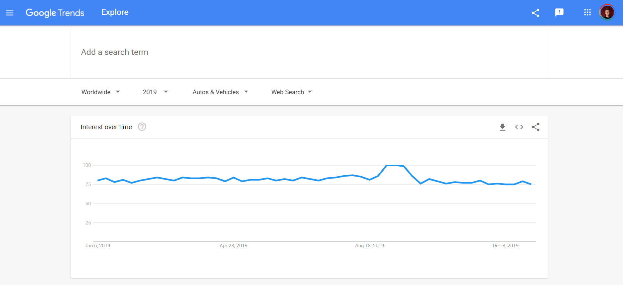The width and height of the screenshot is (623, 285).
Task: Click the Google Trends logo
Action: (55, 13)
